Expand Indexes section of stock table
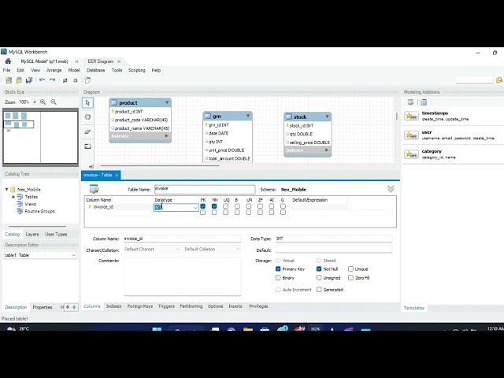 click(327, 150)
